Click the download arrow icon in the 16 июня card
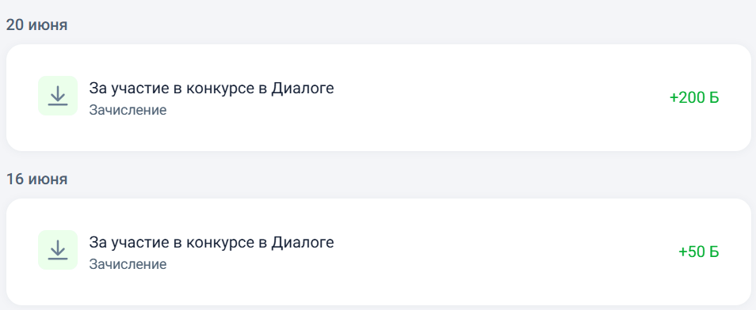 pos(58,250)
